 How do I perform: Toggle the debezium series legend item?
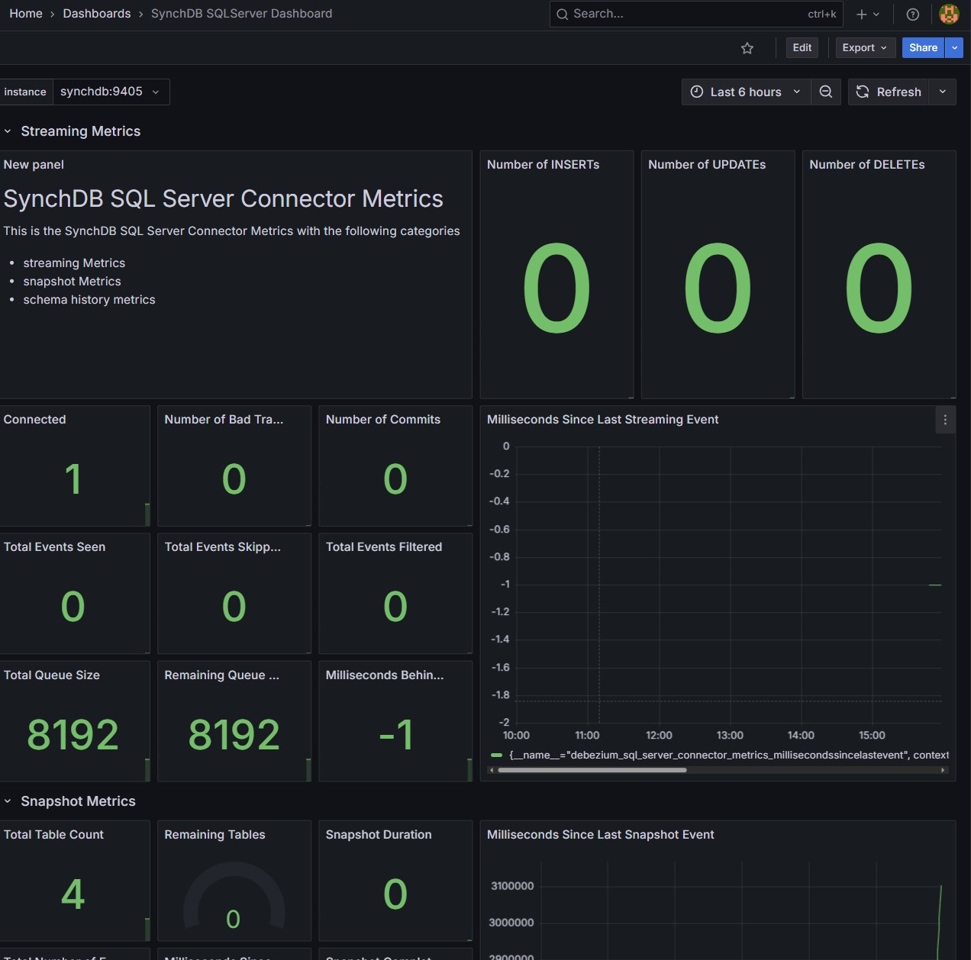point(718,755)
